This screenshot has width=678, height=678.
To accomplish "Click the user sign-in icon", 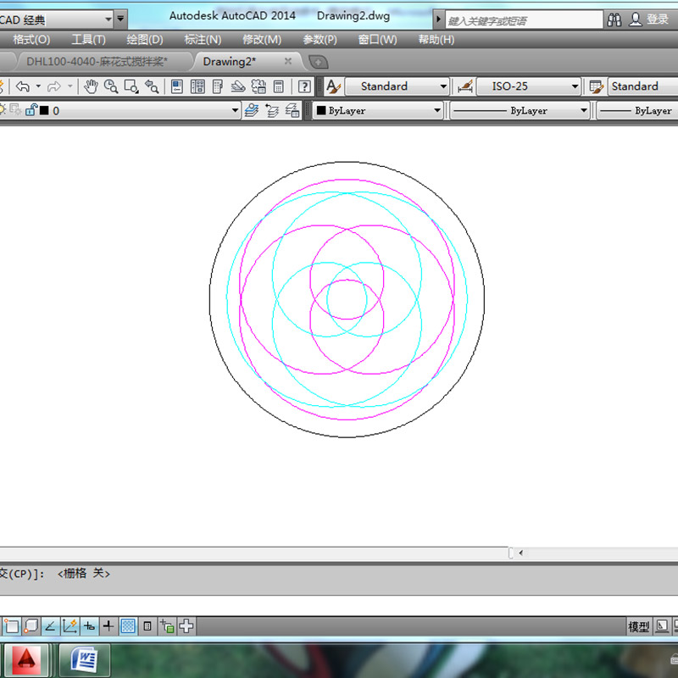I will pos(635,19).
